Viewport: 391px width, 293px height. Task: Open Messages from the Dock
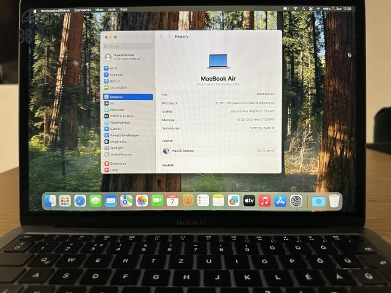(x=95, y=201)
